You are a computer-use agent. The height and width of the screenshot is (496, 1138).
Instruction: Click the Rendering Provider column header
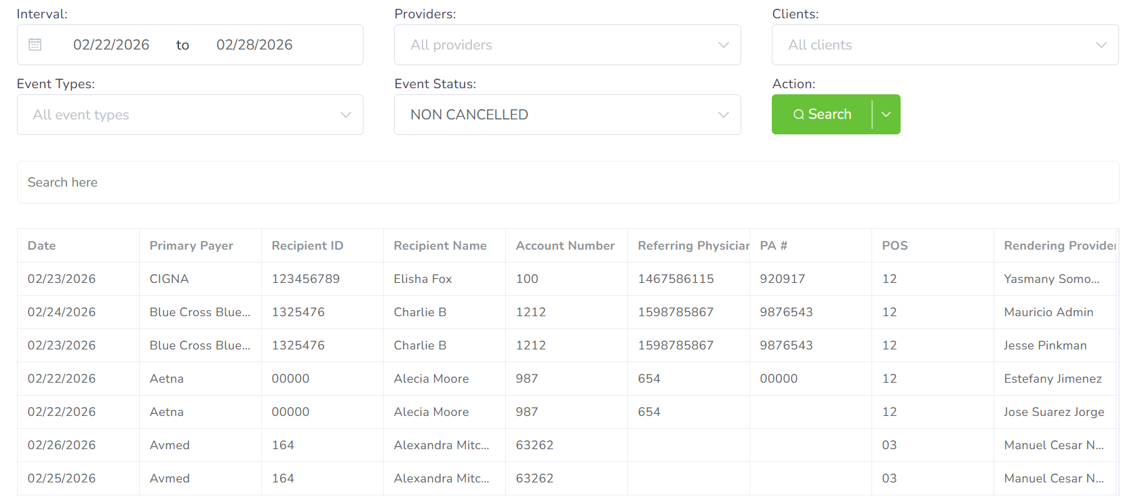click(1058, 246)
